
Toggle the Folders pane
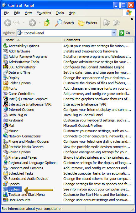(87, 23)
